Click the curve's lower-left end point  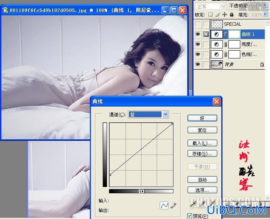click(x=110, y=175)
